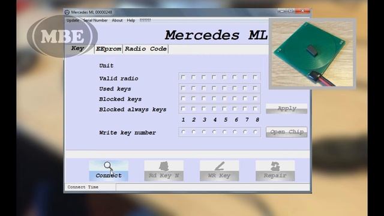Check Blocked keys checkbox for key 3
The image size is (384, 216).
(x=204, y=98)
